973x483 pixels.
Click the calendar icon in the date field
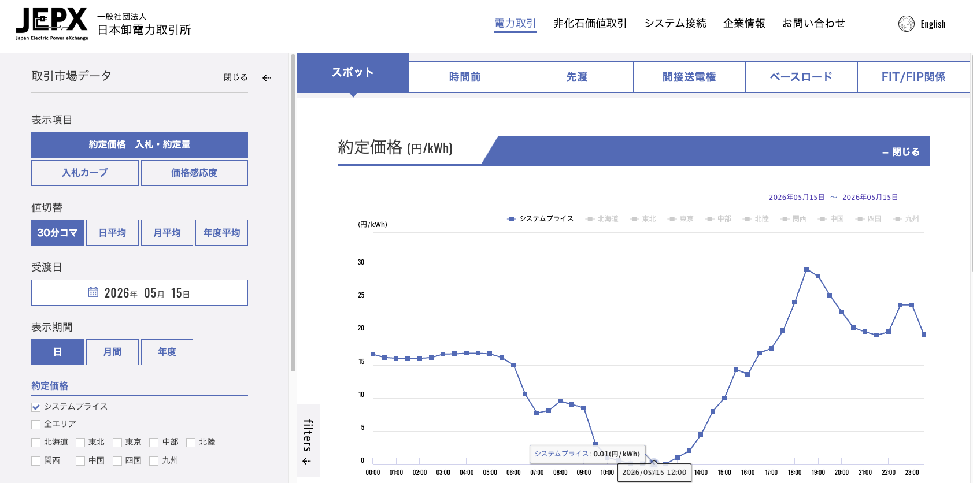93,292
